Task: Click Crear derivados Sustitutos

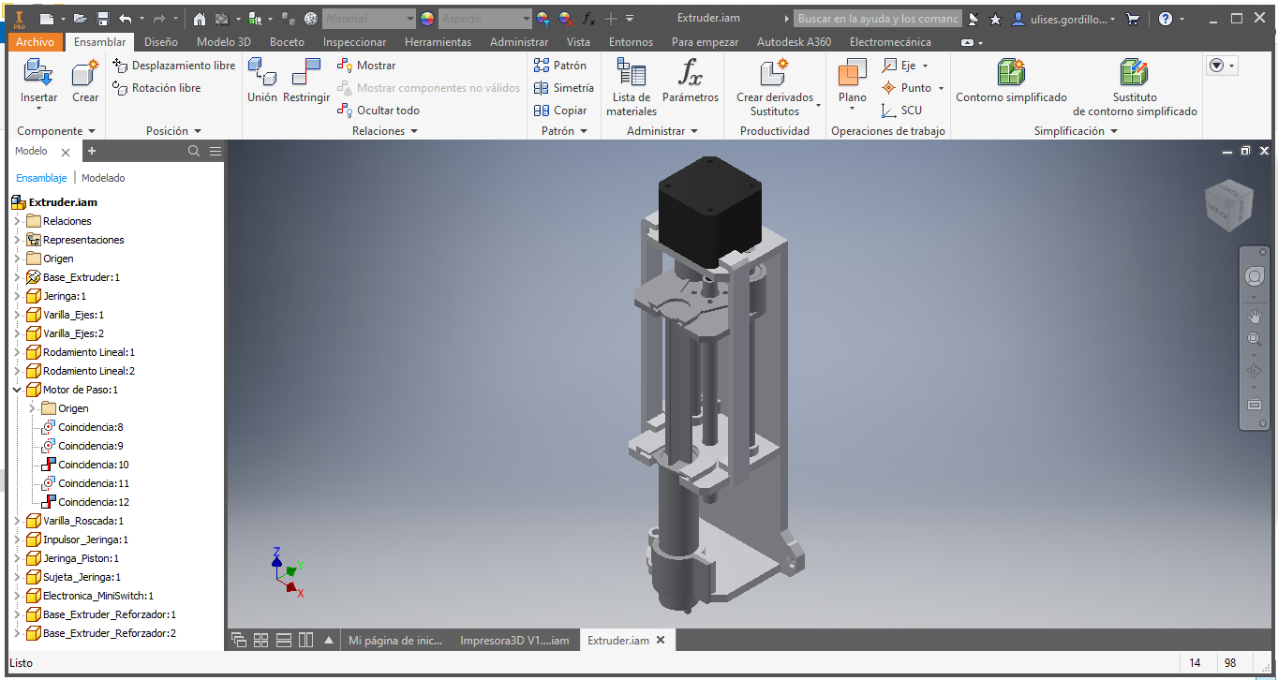Action: click(x=775, y=87)
